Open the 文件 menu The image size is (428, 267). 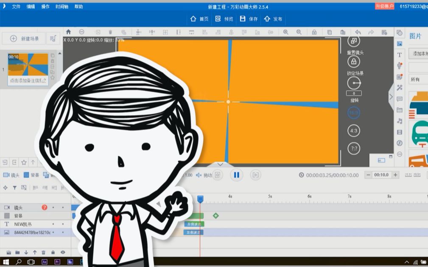tap(16, 6)
